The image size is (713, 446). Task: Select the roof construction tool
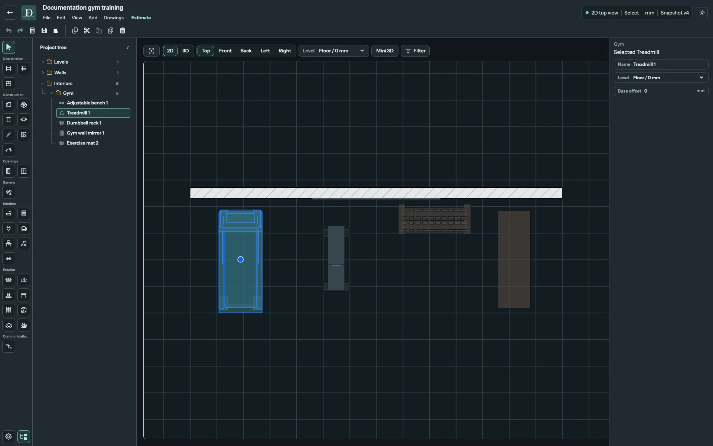point(9,150)
